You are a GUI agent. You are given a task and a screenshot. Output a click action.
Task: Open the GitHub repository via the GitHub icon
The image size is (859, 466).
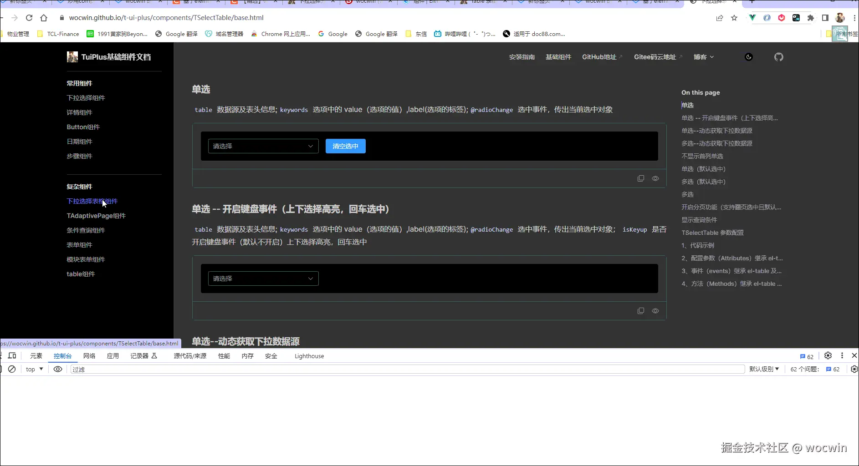[779, 57]
